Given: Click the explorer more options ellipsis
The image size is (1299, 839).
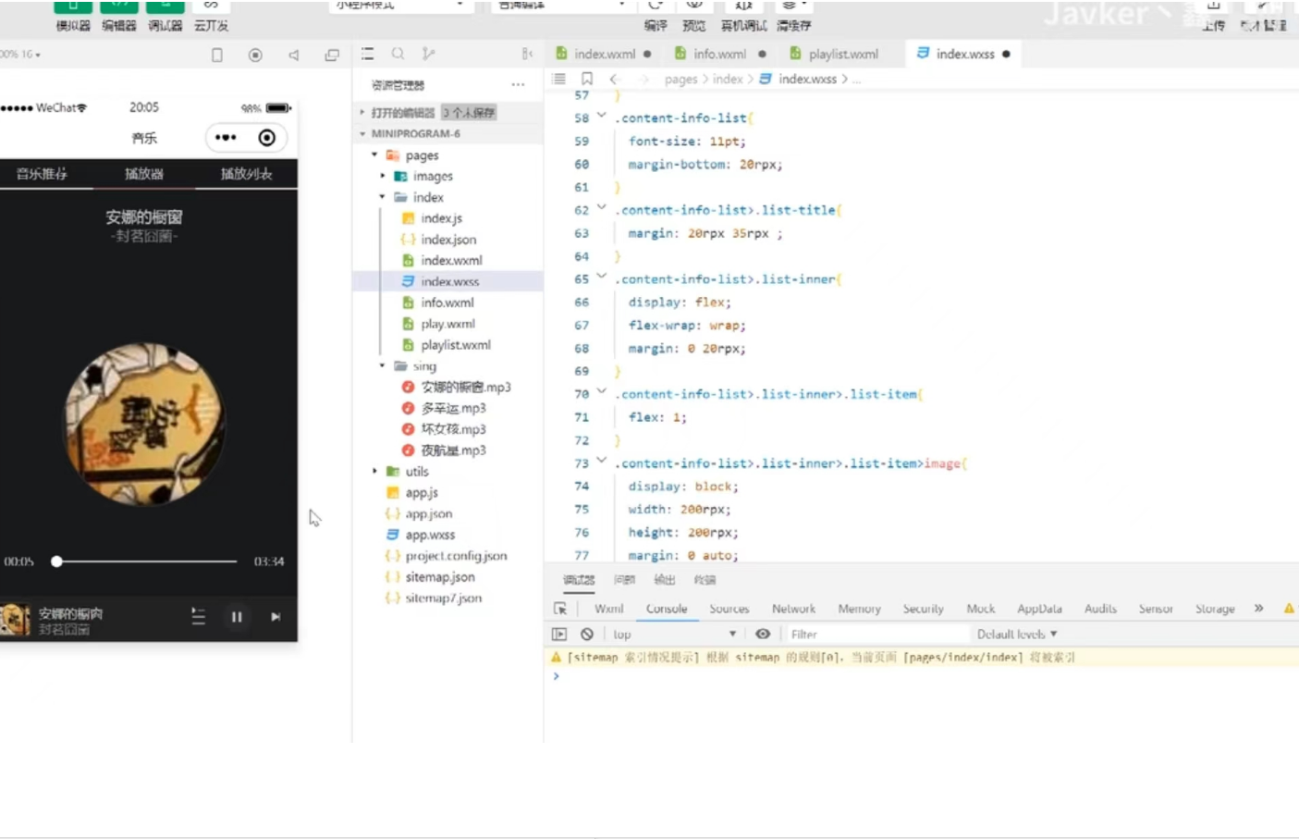Looking at the screenshot, I should pyautogui.click(x=518, y=85).
